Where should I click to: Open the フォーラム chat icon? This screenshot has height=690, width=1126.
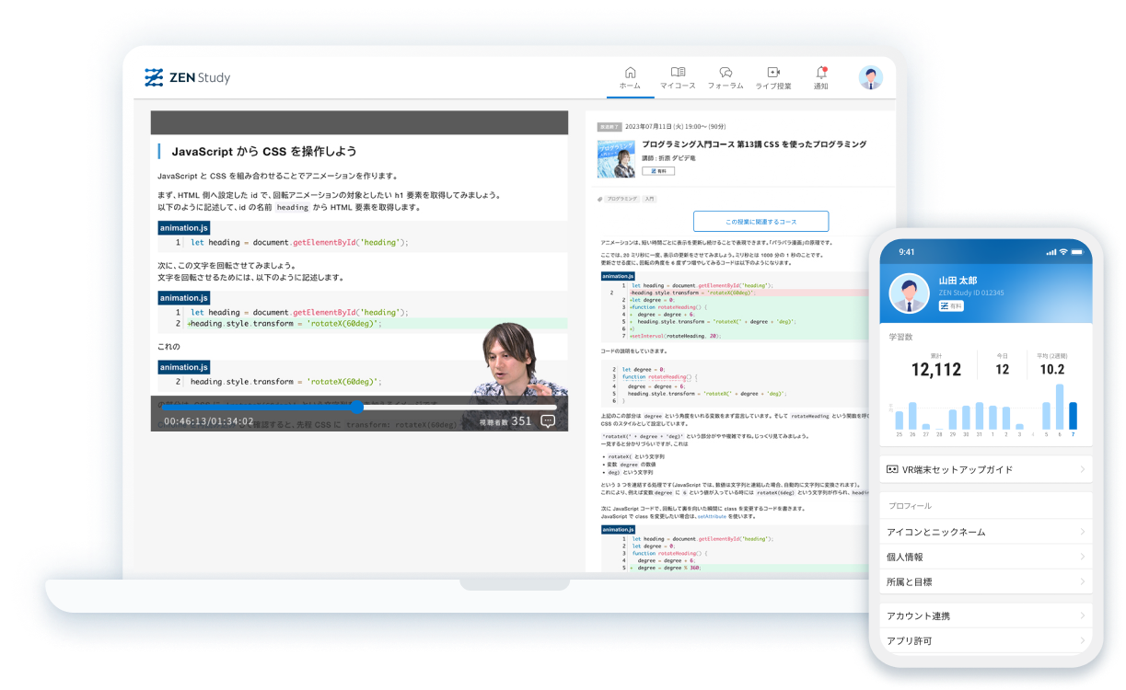coord(726,73)
